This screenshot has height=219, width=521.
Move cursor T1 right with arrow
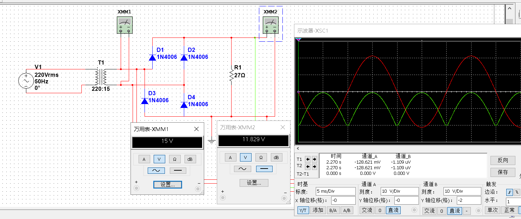click(314, 159)
